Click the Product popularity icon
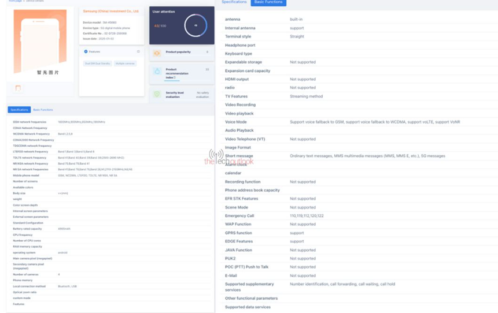 click(157, 53)
